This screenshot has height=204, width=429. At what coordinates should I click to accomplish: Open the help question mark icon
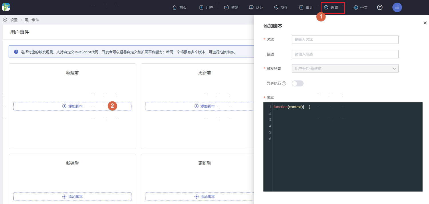pos(380,7)
